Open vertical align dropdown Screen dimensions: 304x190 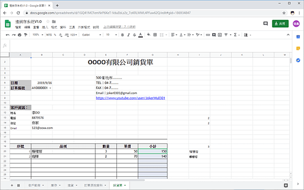click(182, 35)
